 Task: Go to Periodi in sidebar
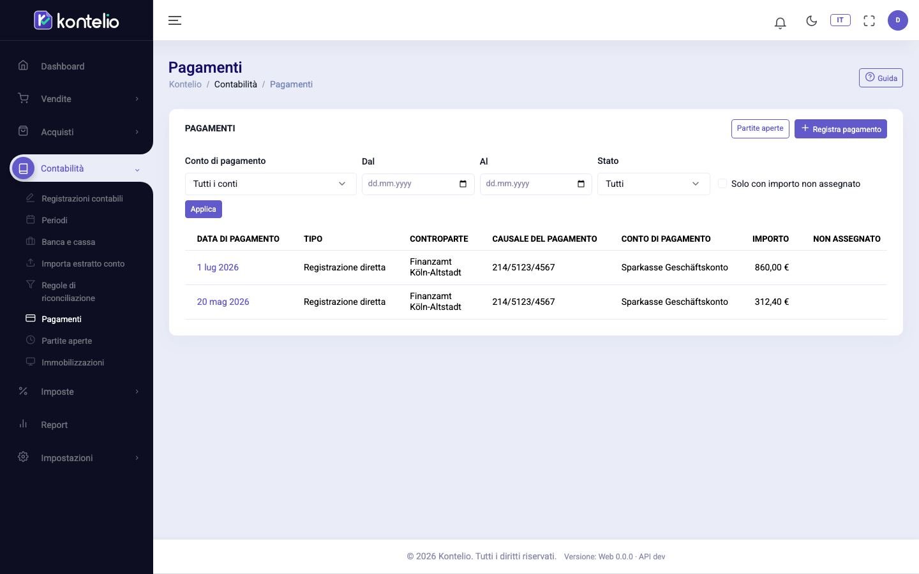tap(54, 220)
